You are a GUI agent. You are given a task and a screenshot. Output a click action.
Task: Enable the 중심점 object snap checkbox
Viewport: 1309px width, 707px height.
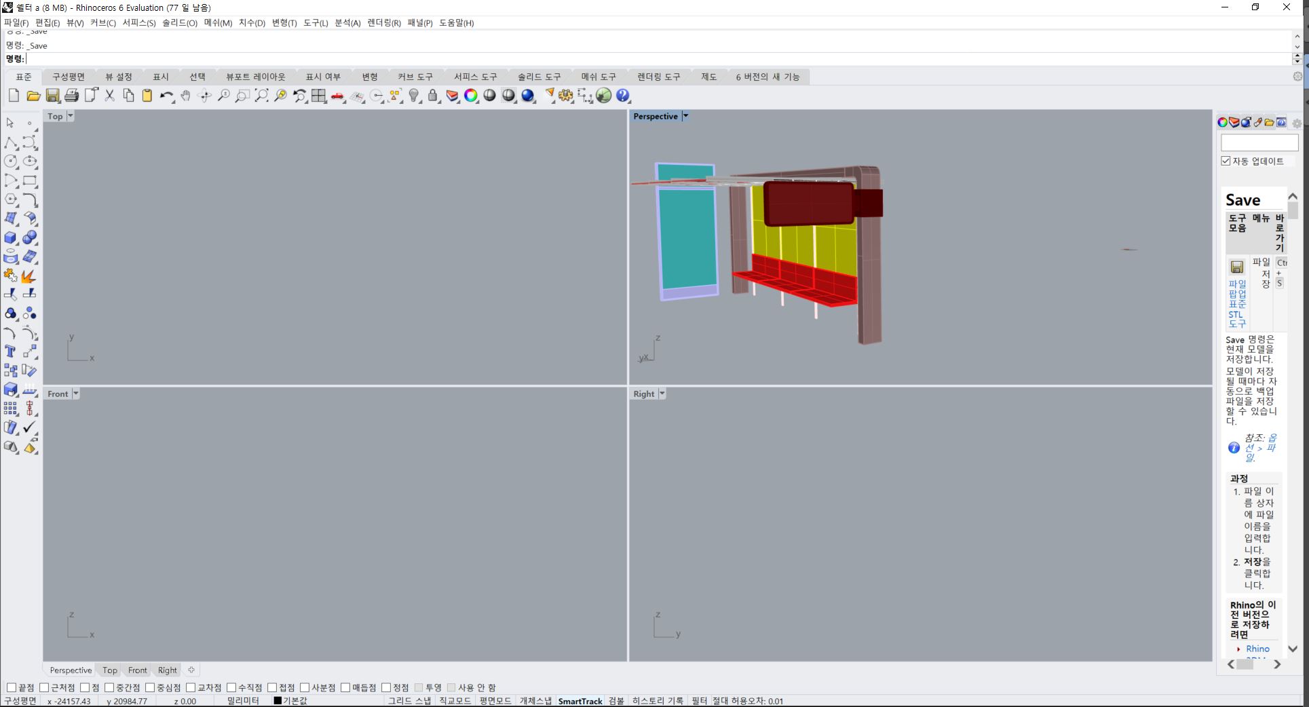tap(150, 687)
